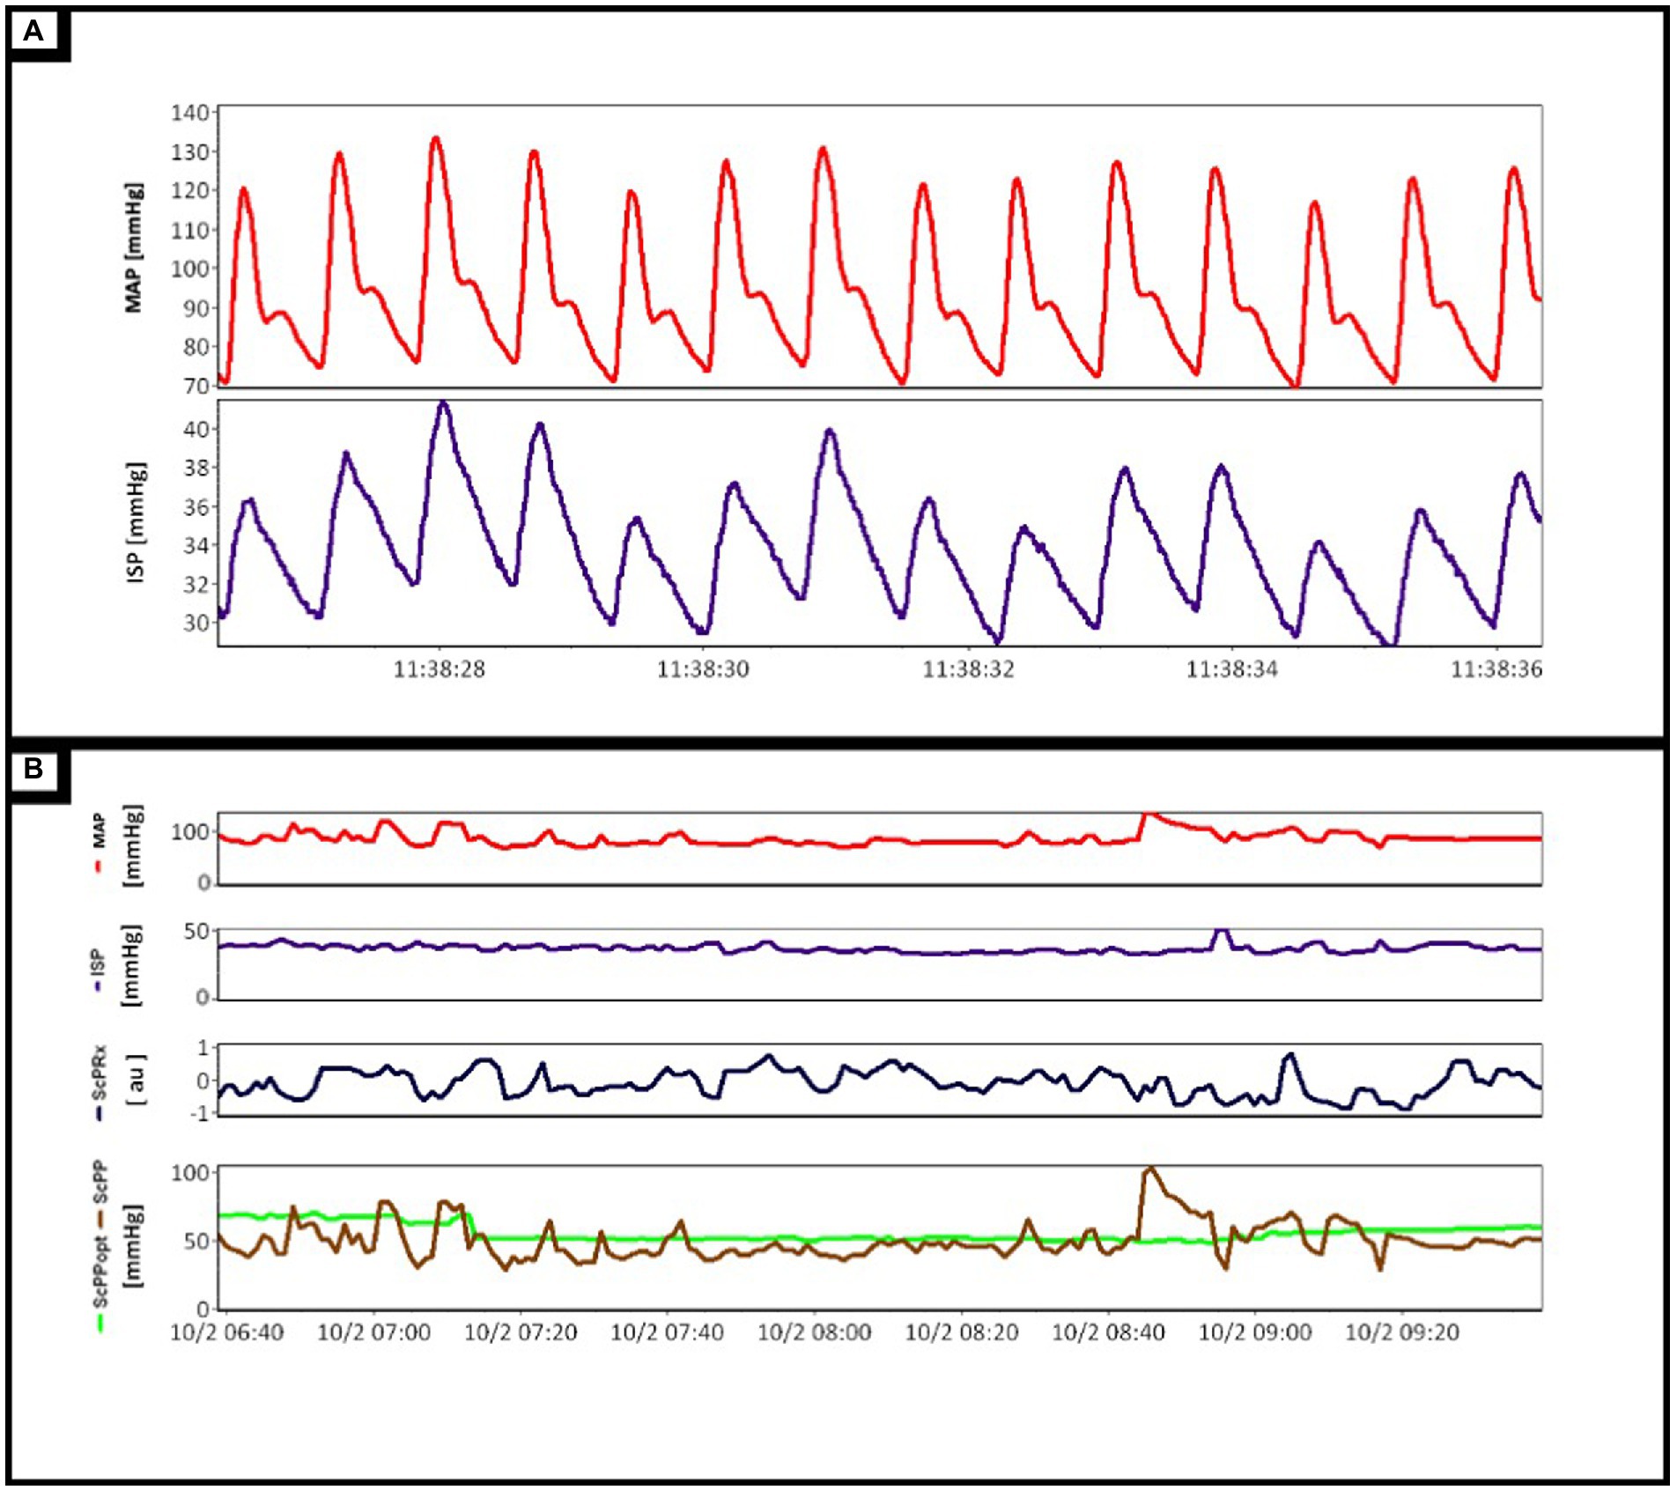Click the 50 tick on panel B ISP axis
The width and height of the screenshot is (1677, 1490).
(197, 932)
